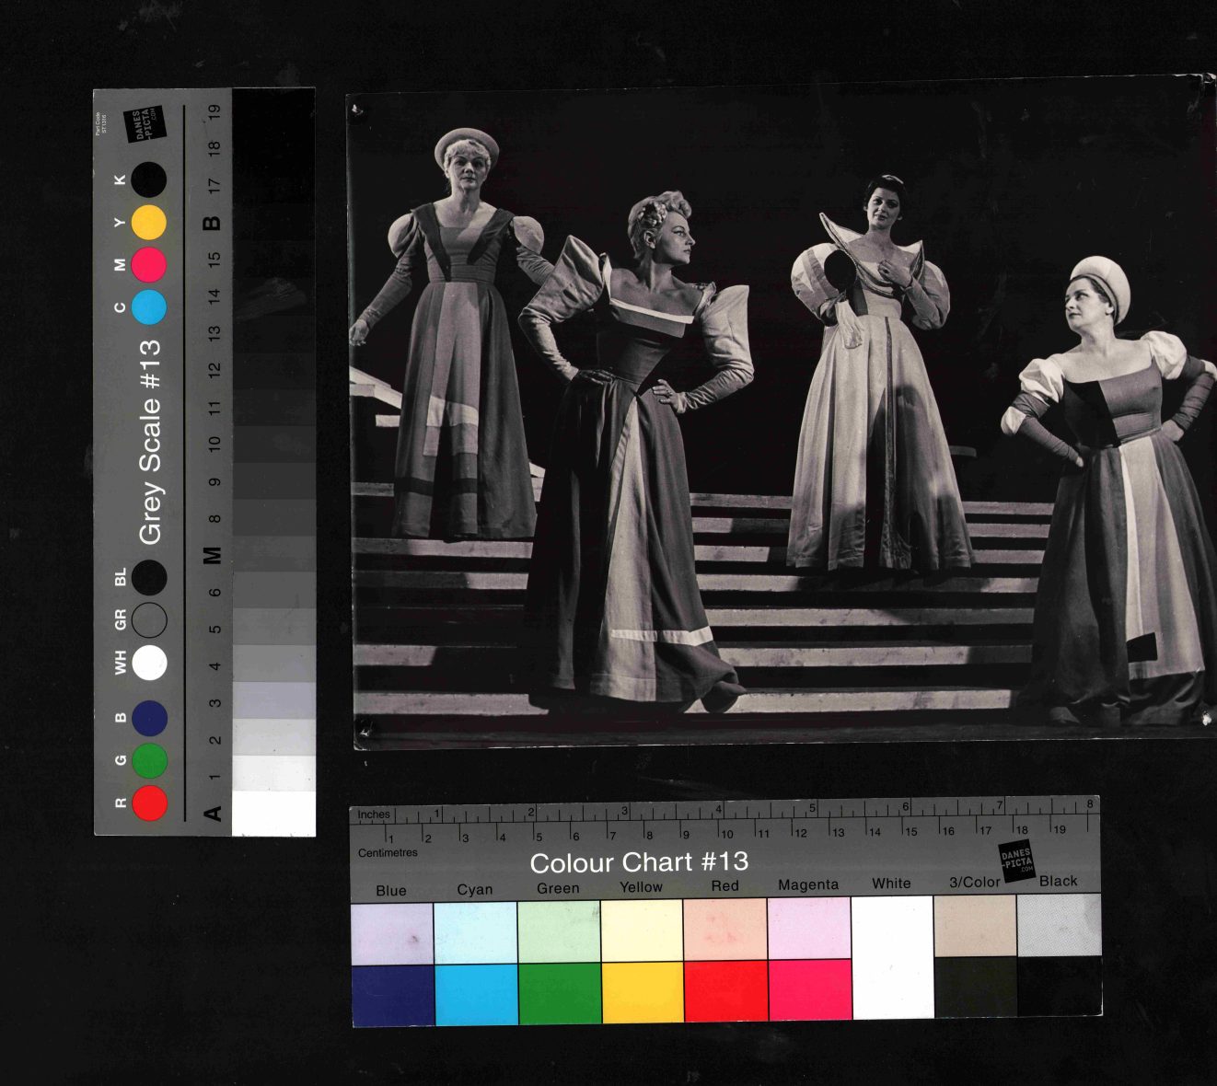The height and width of the screenshot is (1086, 1217).
Task: Select the saturated red swatch under Red label
Action: 725,990
